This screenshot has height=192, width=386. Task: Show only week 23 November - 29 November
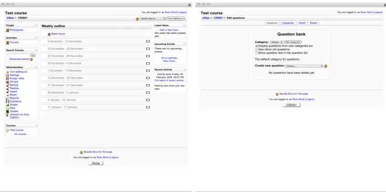coord(148,56)
